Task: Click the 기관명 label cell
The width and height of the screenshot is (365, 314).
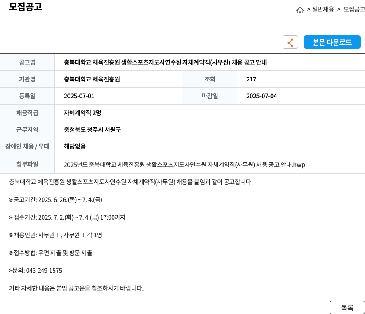Action: tap(27, 79)
